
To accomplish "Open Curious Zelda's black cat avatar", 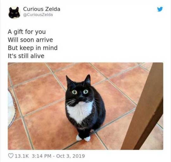I will tap(14, 13).
